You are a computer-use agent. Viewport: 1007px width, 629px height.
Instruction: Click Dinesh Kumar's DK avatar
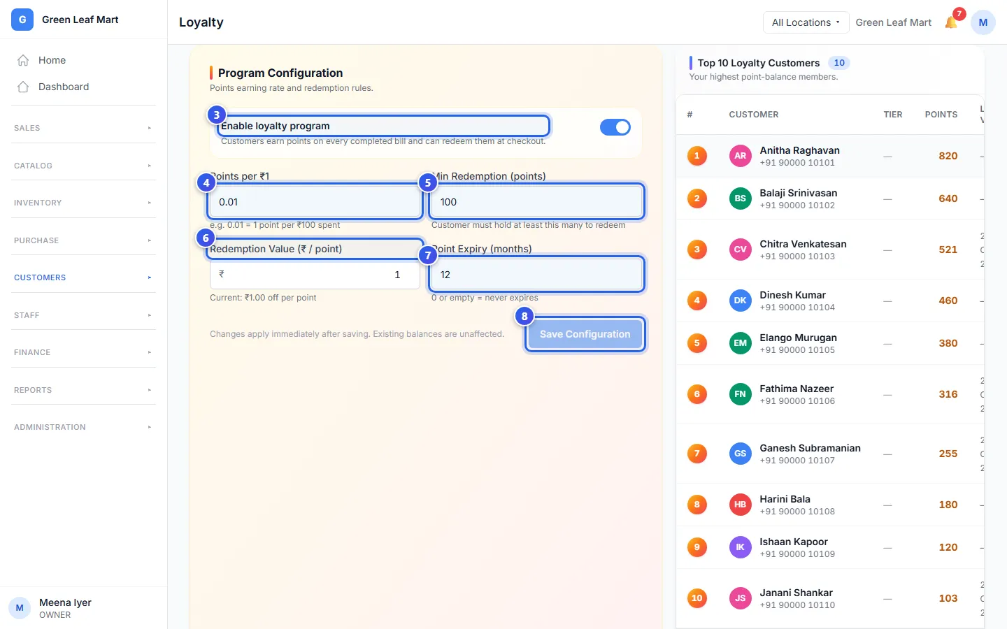coord(741,301)
